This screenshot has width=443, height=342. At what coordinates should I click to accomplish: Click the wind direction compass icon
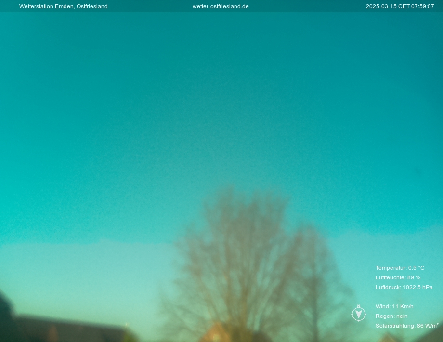pyautogui.click(x=359, y=314)
